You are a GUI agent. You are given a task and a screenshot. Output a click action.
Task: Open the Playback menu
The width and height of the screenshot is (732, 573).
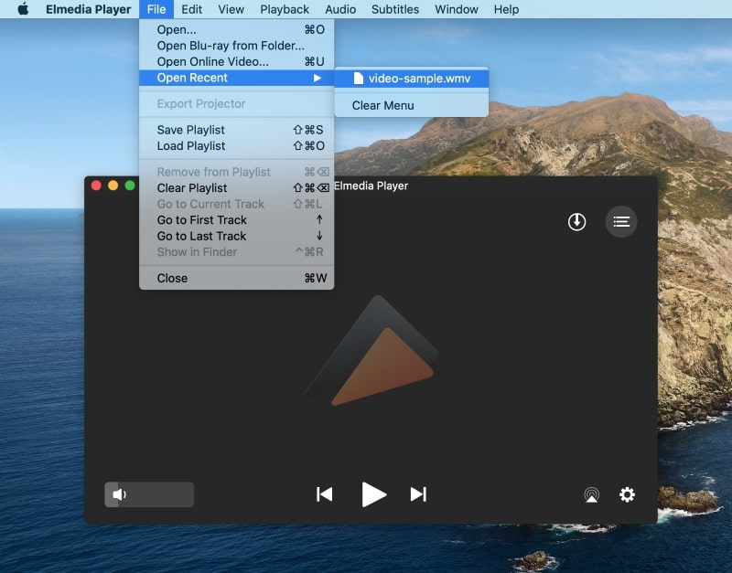tap(285, 9)
